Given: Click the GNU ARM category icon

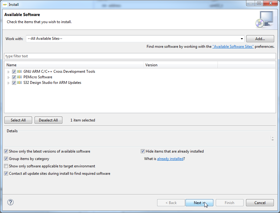Looking at the screenshot, I should tap(19, 72).
